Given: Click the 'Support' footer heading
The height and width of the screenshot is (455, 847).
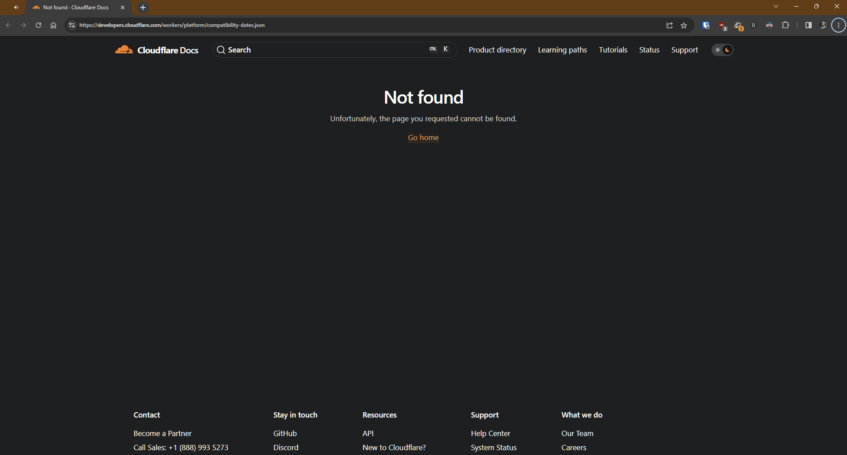Looking at the screenshot, I should [485, 415].
